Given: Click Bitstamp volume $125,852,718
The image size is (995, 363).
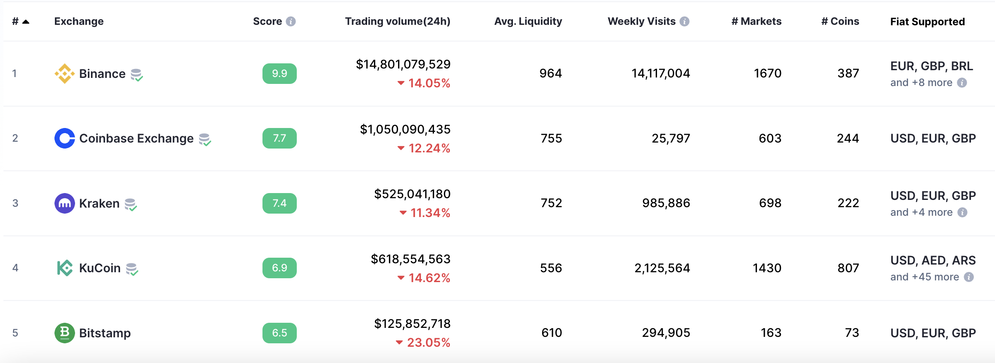Looking at the screenshot, I should [413, 324].
